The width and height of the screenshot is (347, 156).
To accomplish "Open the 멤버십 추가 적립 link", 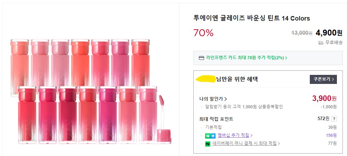I will 233,135.
